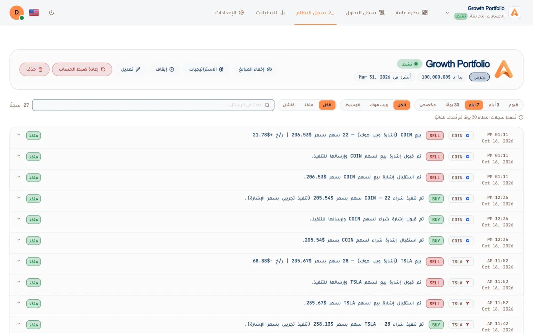Expand COIN sell signal received 206.53$ row
Viewport: 533px width, 333px height.
coord(19,177)
